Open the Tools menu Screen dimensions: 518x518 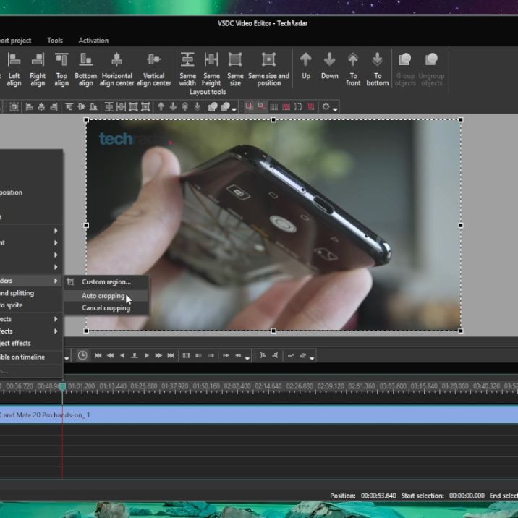[55, 41]
